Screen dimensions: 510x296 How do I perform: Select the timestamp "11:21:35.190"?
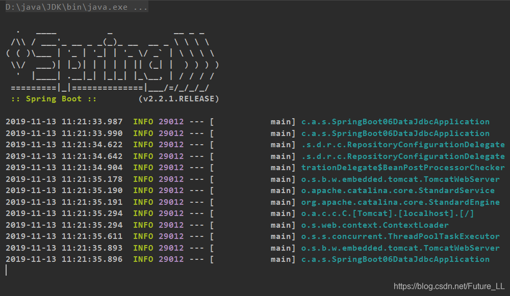tap(92, 191)
